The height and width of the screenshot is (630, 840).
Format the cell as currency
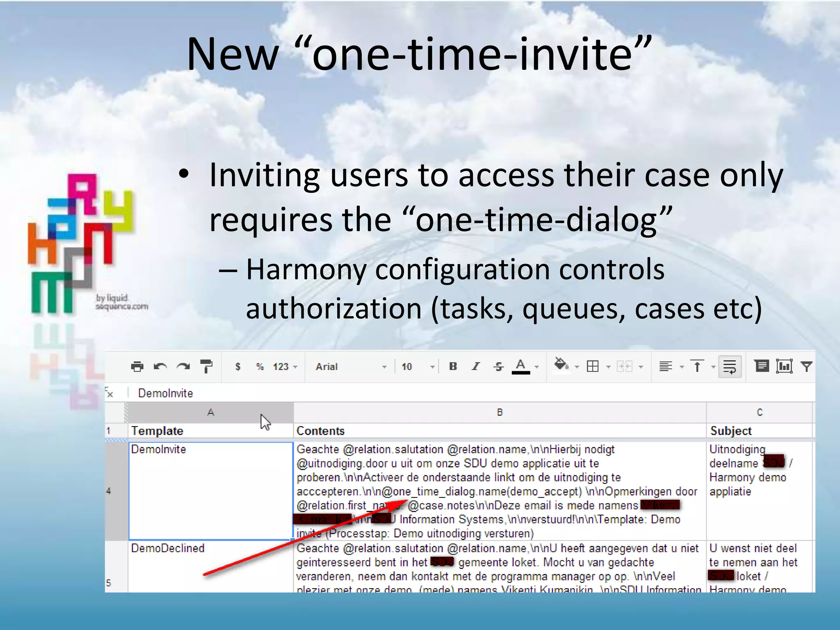tap(238, 366)
